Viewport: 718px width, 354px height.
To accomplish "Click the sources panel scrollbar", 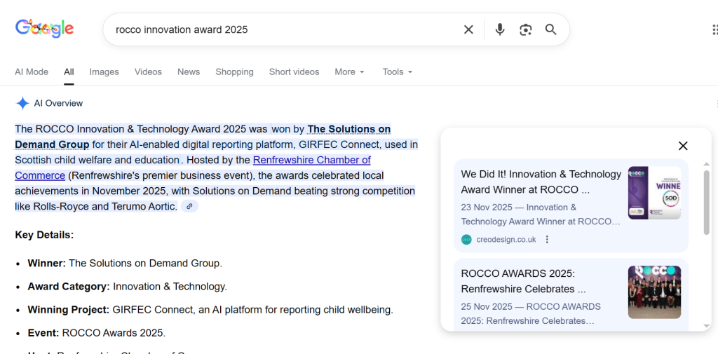I will click(706, 203).
